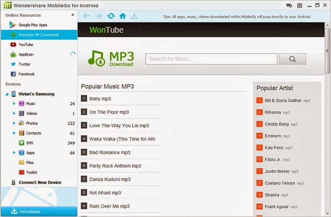Open the feedback chat bubble icon
The width and height of the screenshot is (331, 217).
289,6
